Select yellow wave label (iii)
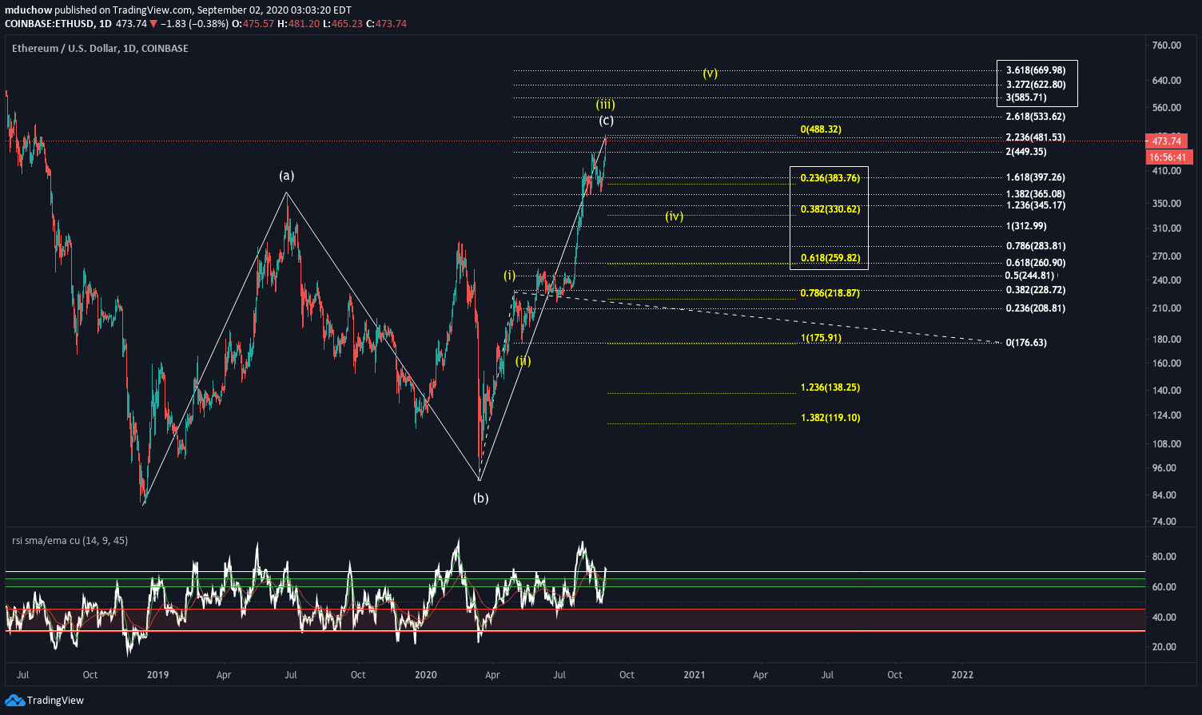 coord(605,104)
